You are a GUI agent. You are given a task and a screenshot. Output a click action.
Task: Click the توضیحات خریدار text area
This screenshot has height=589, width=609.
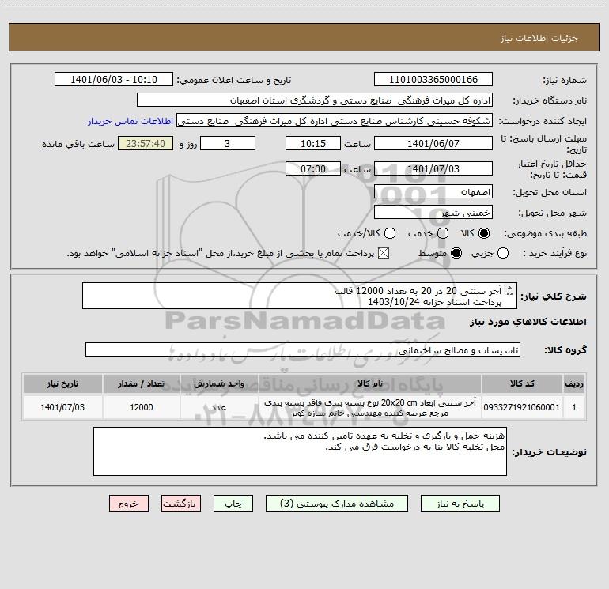click(x=300, y=451)
